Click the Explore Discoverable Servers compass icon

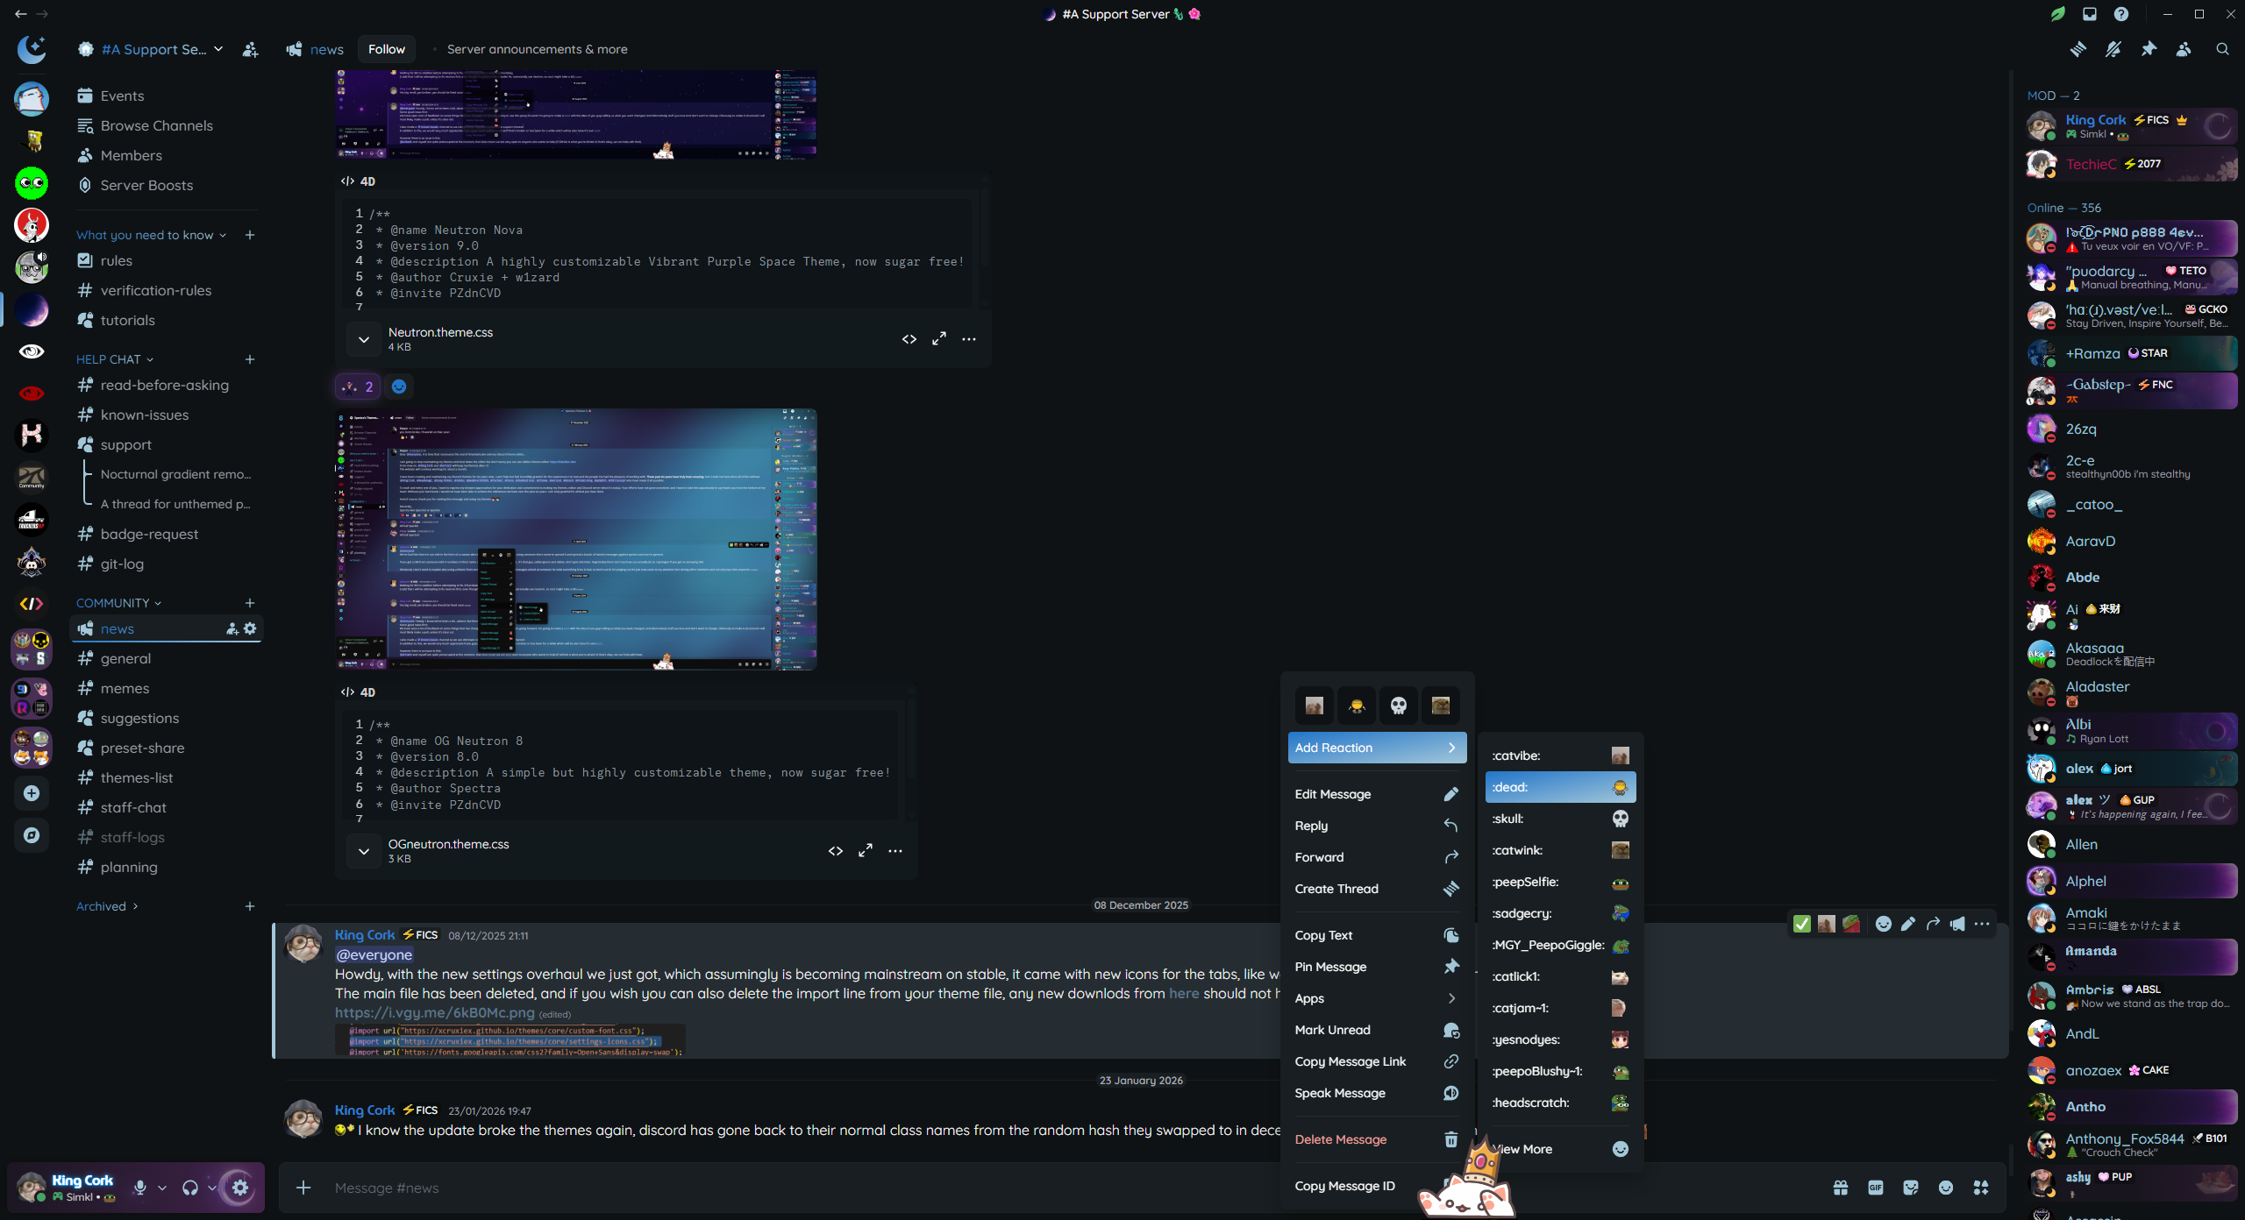[32, 835]
